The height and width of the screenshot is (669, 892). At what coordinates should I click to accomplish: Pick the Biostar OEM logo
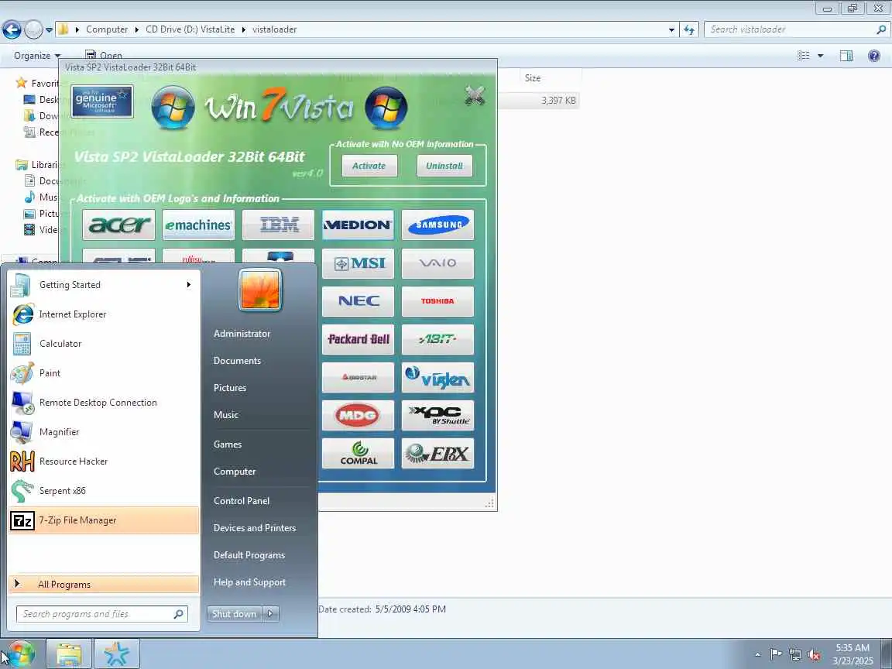click(358, 377)
